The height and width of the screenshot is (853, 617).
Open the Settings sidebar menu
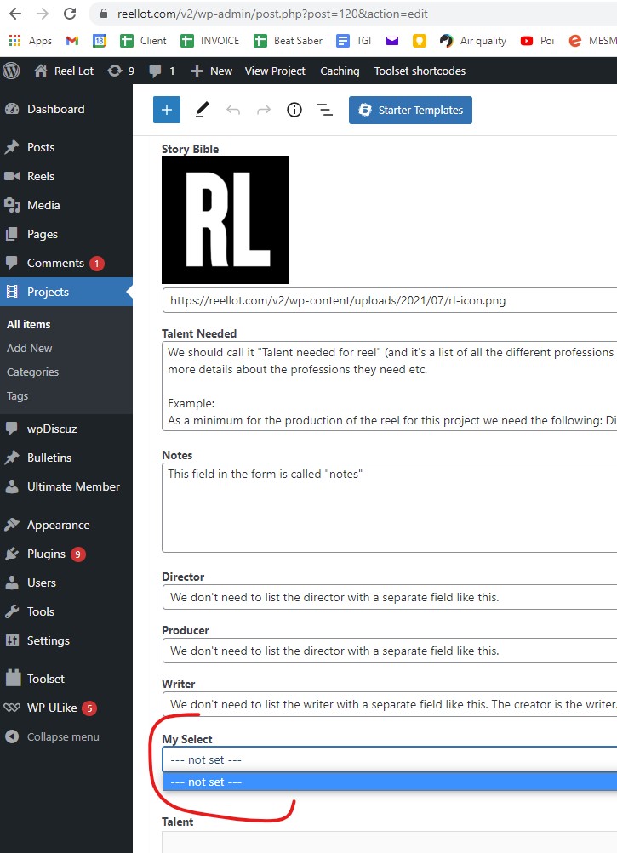pyautogui.click(x=66, y=640)
